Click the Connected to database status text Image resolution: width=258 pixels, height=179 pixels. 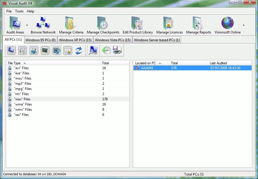click(34, 174)
